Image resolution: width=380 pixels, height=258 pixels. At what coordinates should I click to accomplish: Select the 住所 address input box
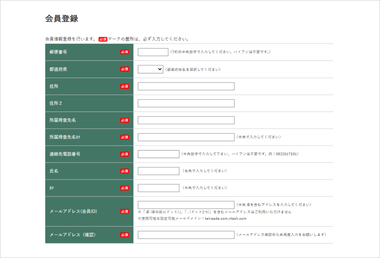(x=186, y=86)
